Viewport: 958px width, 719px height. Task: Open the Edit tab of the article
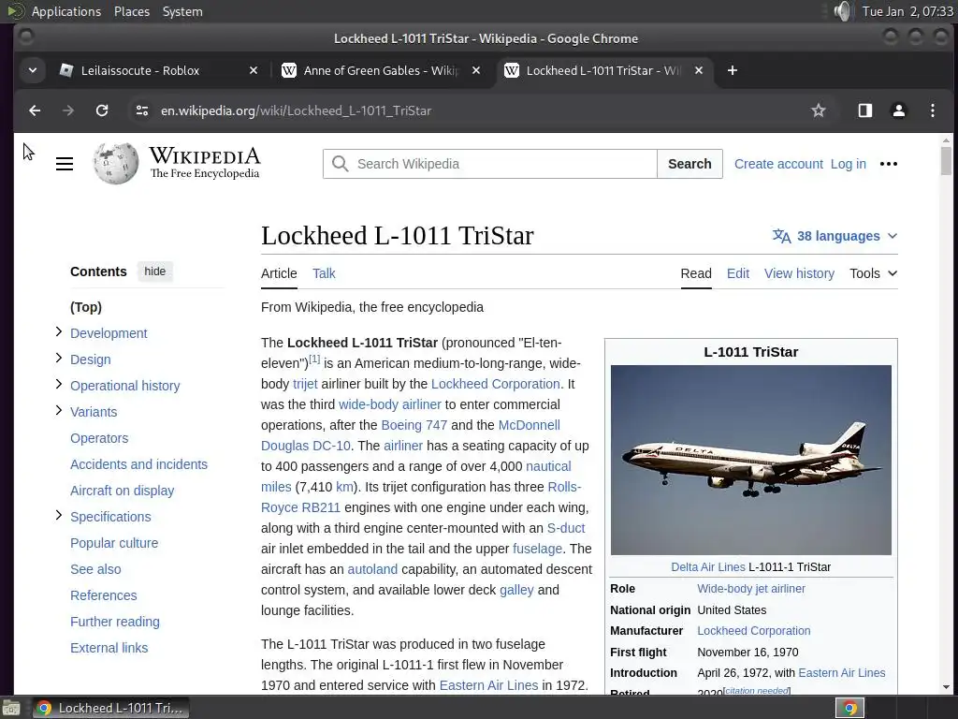(x=737, y=273)
